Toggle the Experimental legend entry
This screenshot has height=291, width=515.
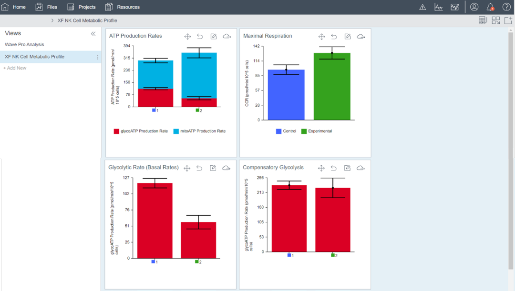click(x=317, y=131)
